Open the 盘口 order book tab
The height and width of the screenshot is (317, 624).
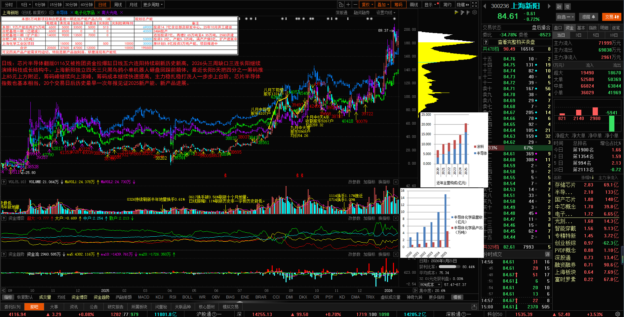pos(558,28)
